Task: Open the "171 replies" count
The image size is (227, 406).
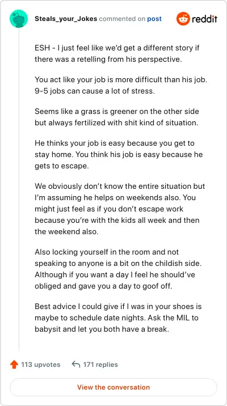Action: (100, 365)
